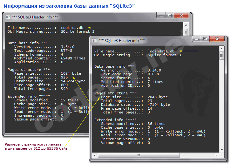Click '15 times' schema modified value
The height and width of the screenshot is (164, 230).
pyautogui.click(x=70, y=100)
